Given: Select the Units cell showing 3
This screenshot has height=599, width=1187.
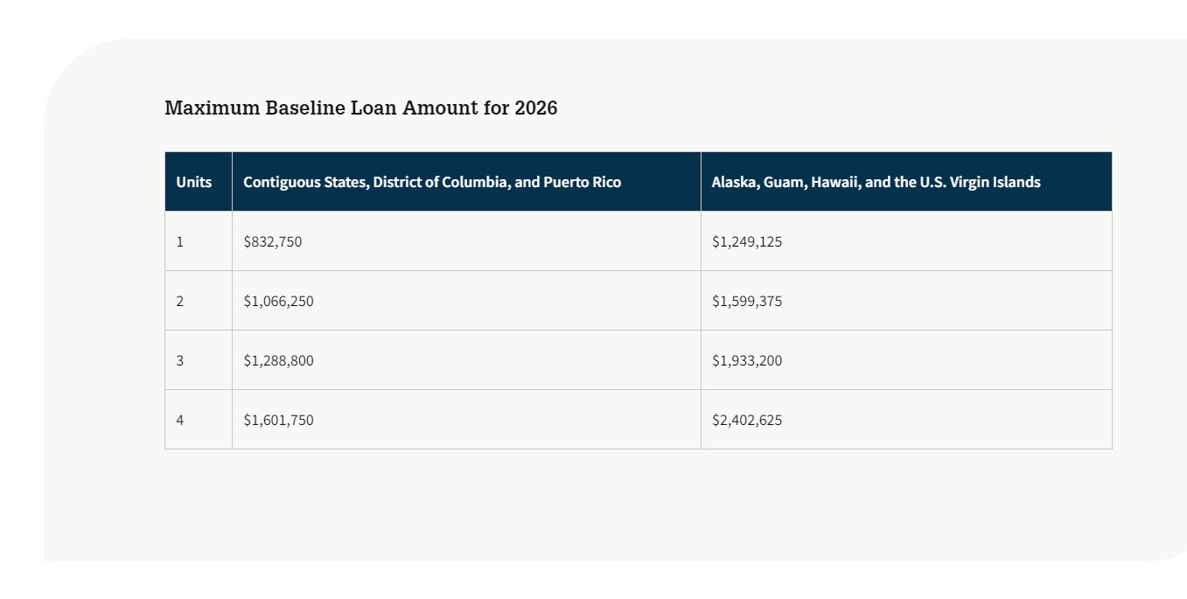Looking at the screenshot, I should click(x=180, y=360).
